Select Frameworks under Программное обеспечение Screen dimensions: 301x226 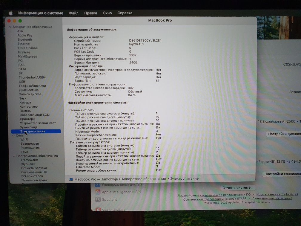[x=30, y=160]
